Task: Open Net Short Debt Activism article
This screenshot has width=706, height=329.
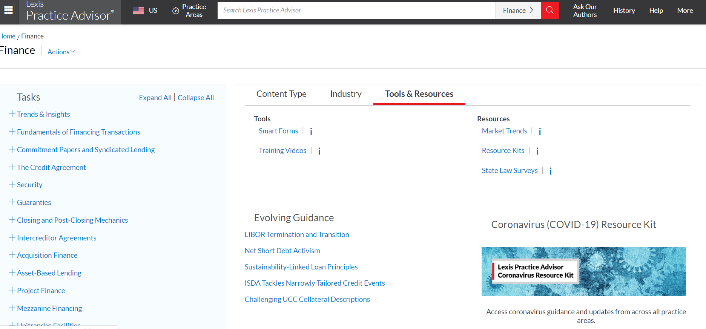Action: tap(282, 251)
